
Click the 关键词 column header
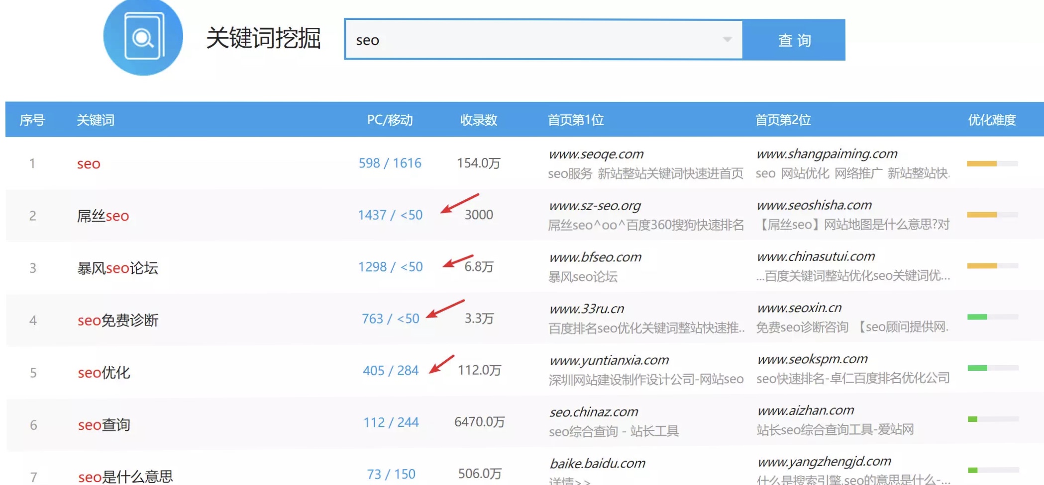click(x=95, y=120)
